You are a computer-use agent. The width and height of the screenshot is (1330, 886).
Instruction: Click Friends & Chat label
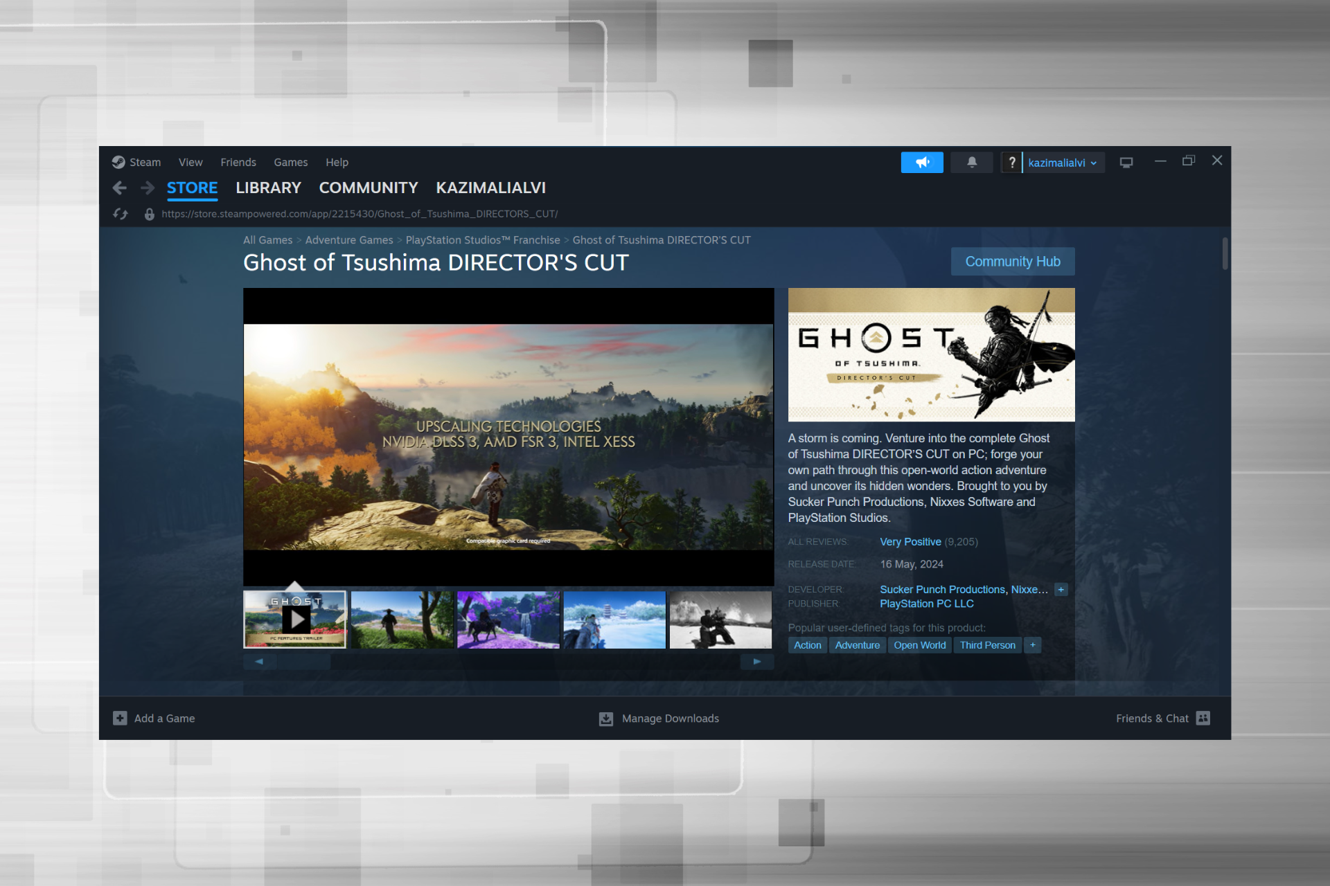pyautogui.click(x=1152, y=718)
